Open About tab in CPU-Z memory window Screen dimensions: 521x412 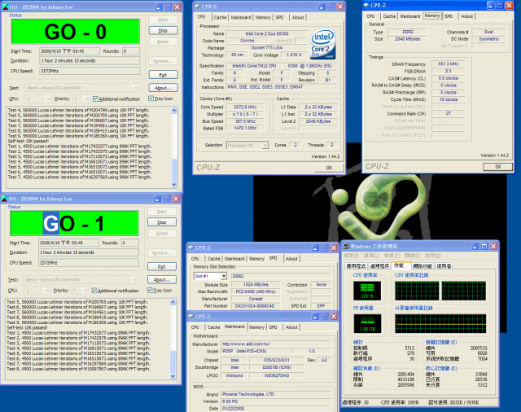coord(466,16)
